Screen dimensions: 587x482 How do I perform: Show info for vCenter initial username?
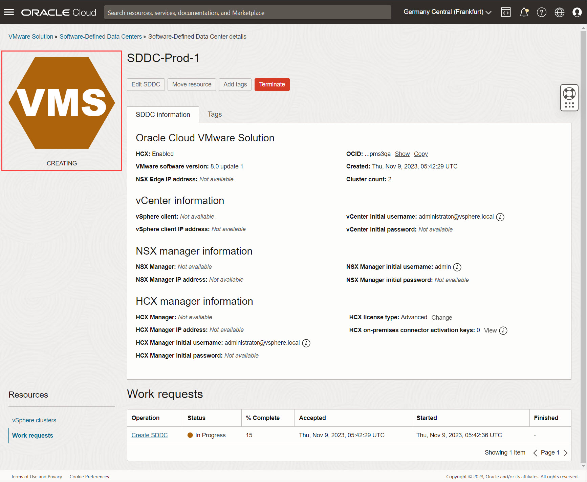tap(500, 217)
